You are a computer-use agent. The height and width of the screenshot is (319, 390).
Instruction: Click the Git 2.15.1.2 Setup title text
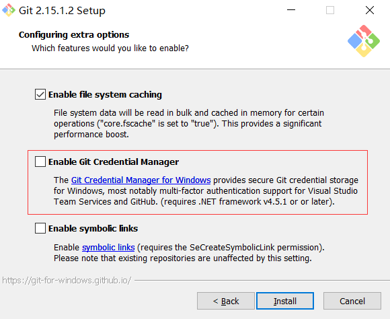(x=62, y=11)
